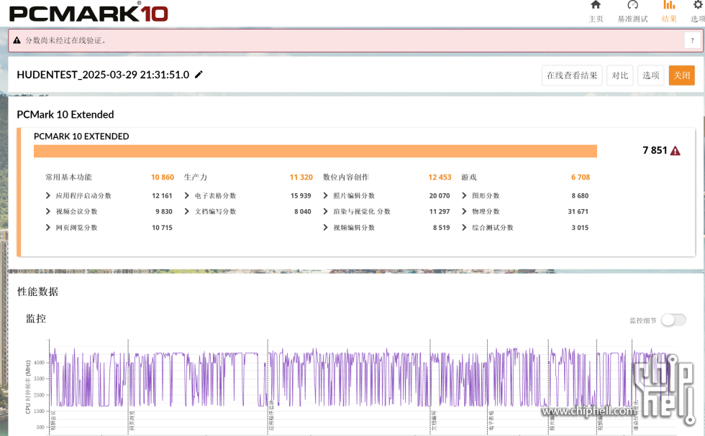705x436 pixels.
Task: Edit the result name with pencil icon
Action: [199, 75]
